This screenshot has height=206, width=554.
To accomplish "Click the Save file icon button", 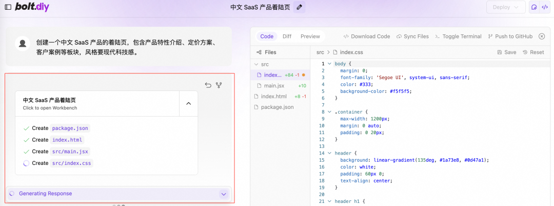I will point(507,52).
